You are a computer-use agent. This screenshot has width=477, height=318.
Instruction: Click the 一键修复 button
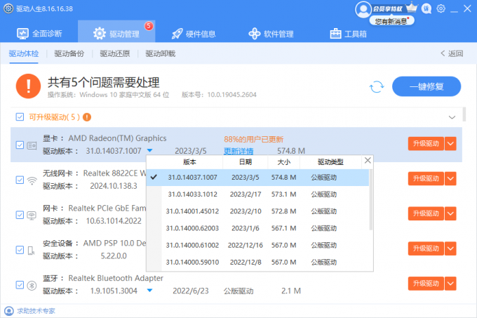[x=426, y=86]
